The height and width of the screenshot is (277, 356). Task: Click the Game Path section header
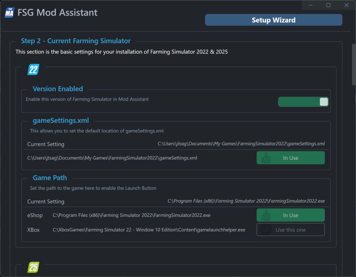[50, 178]
